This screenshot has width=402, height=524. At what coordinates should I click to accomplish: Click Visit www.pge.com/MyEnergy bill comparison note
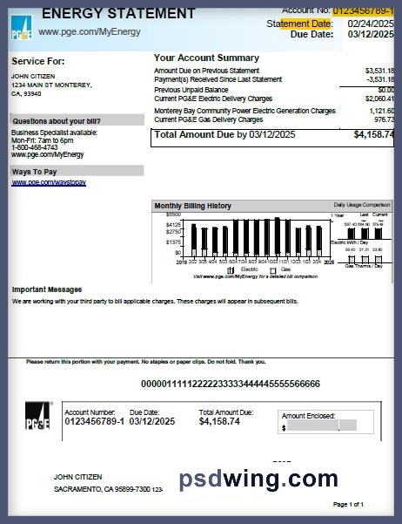[x=256, y=276]
